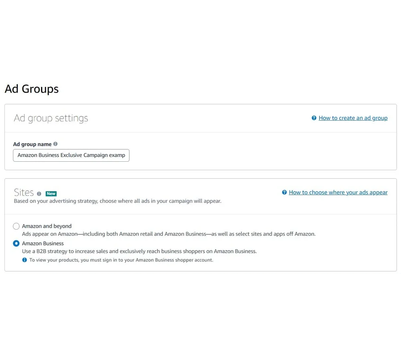This screenshot has height=356, width=401.
Task: Click the blue info icon beside the sign-in notice
Action: click(x=25, y=260)
